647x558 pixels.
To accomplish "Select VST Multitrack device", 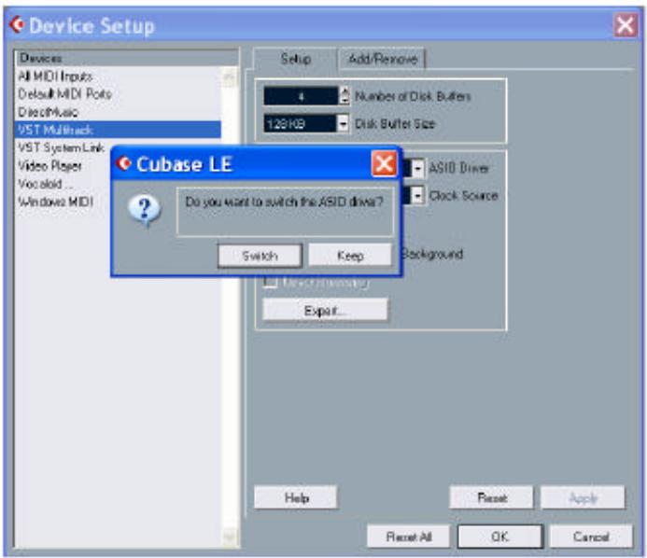I will (118, 130).
